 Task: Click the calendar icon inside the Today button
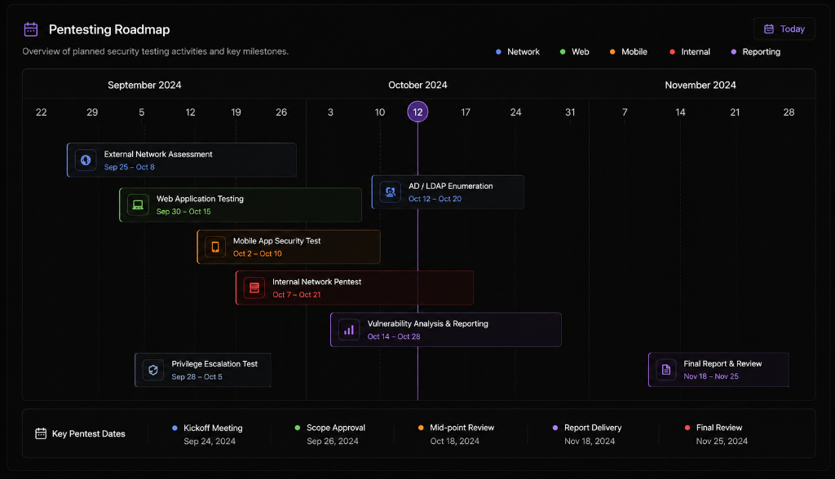[769, 29]
